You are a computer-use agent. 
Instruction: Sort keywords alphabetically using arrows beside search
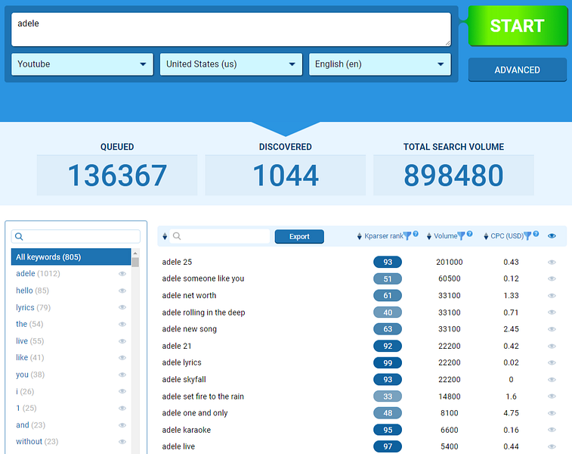(165, 236)
